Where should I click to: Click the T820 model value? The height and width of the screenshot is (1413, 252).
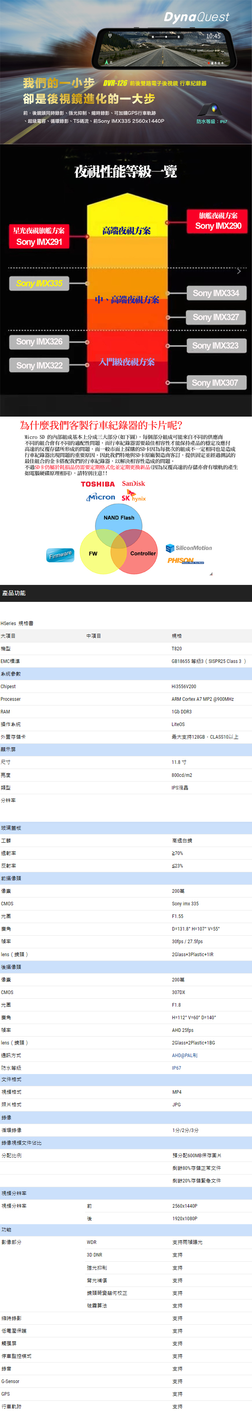click(x=177, y=648)
